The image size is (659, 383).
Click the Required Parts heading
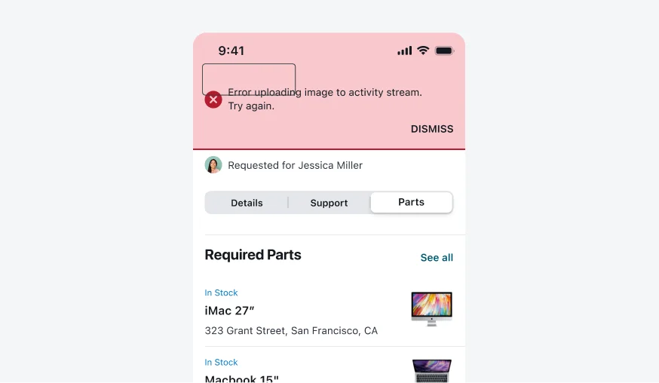tap(253, 255)
